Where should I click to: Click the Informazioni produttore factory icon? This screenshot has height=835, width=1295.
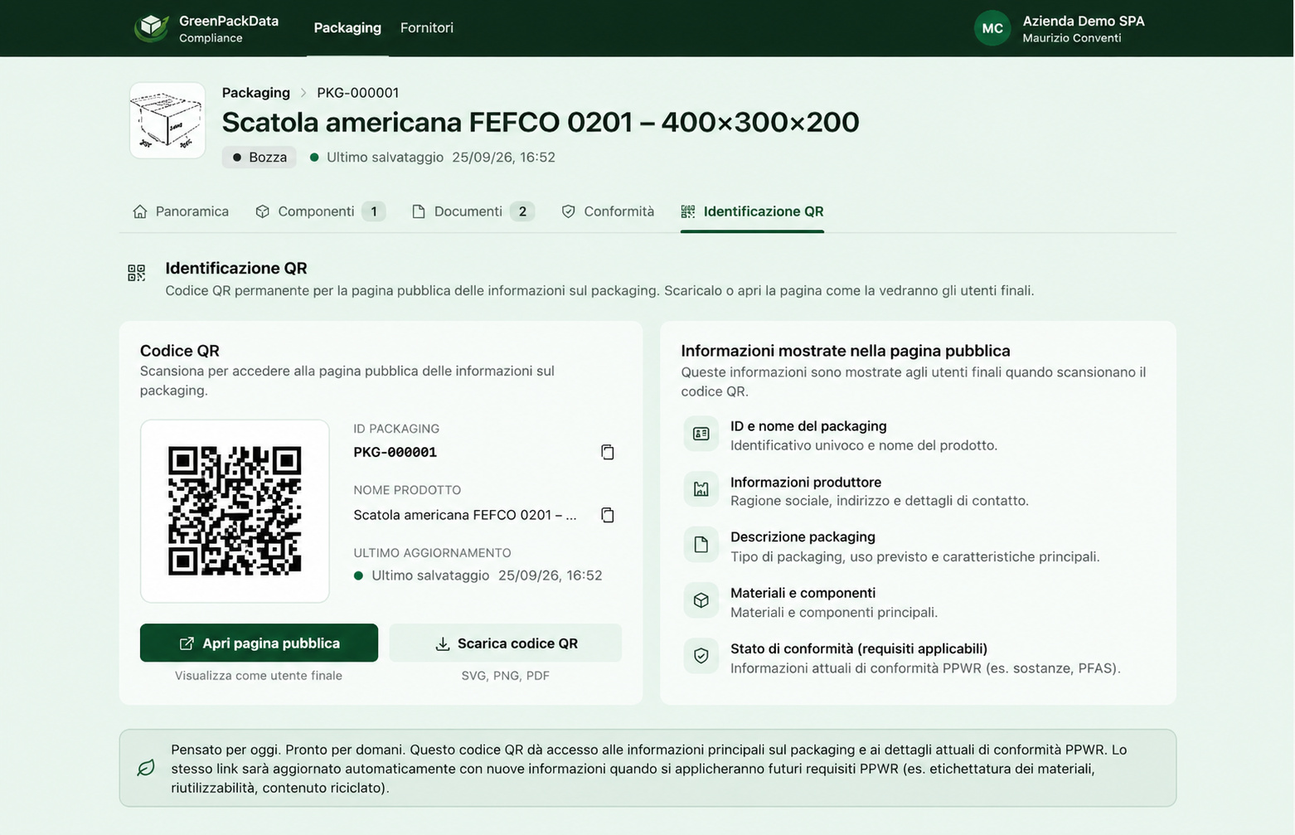pos(701,489)
